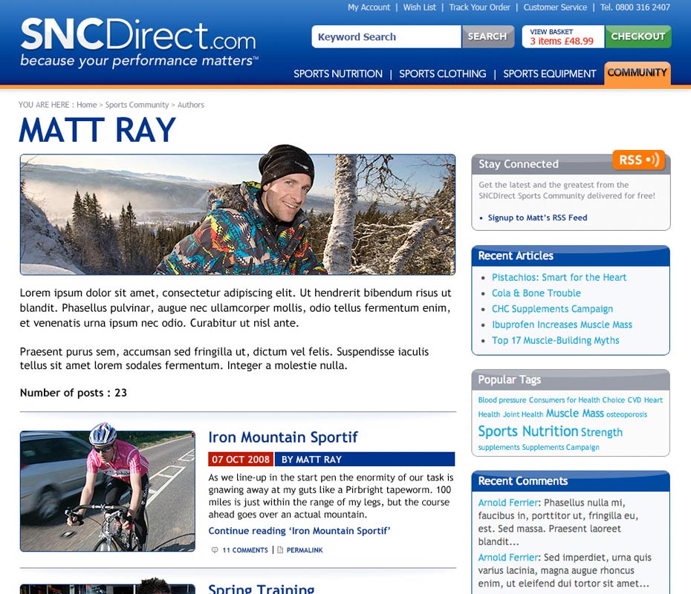The image size is (691, 594).
Task: Open the Cola & Bone Trouble article
Action: pos(536,293)
